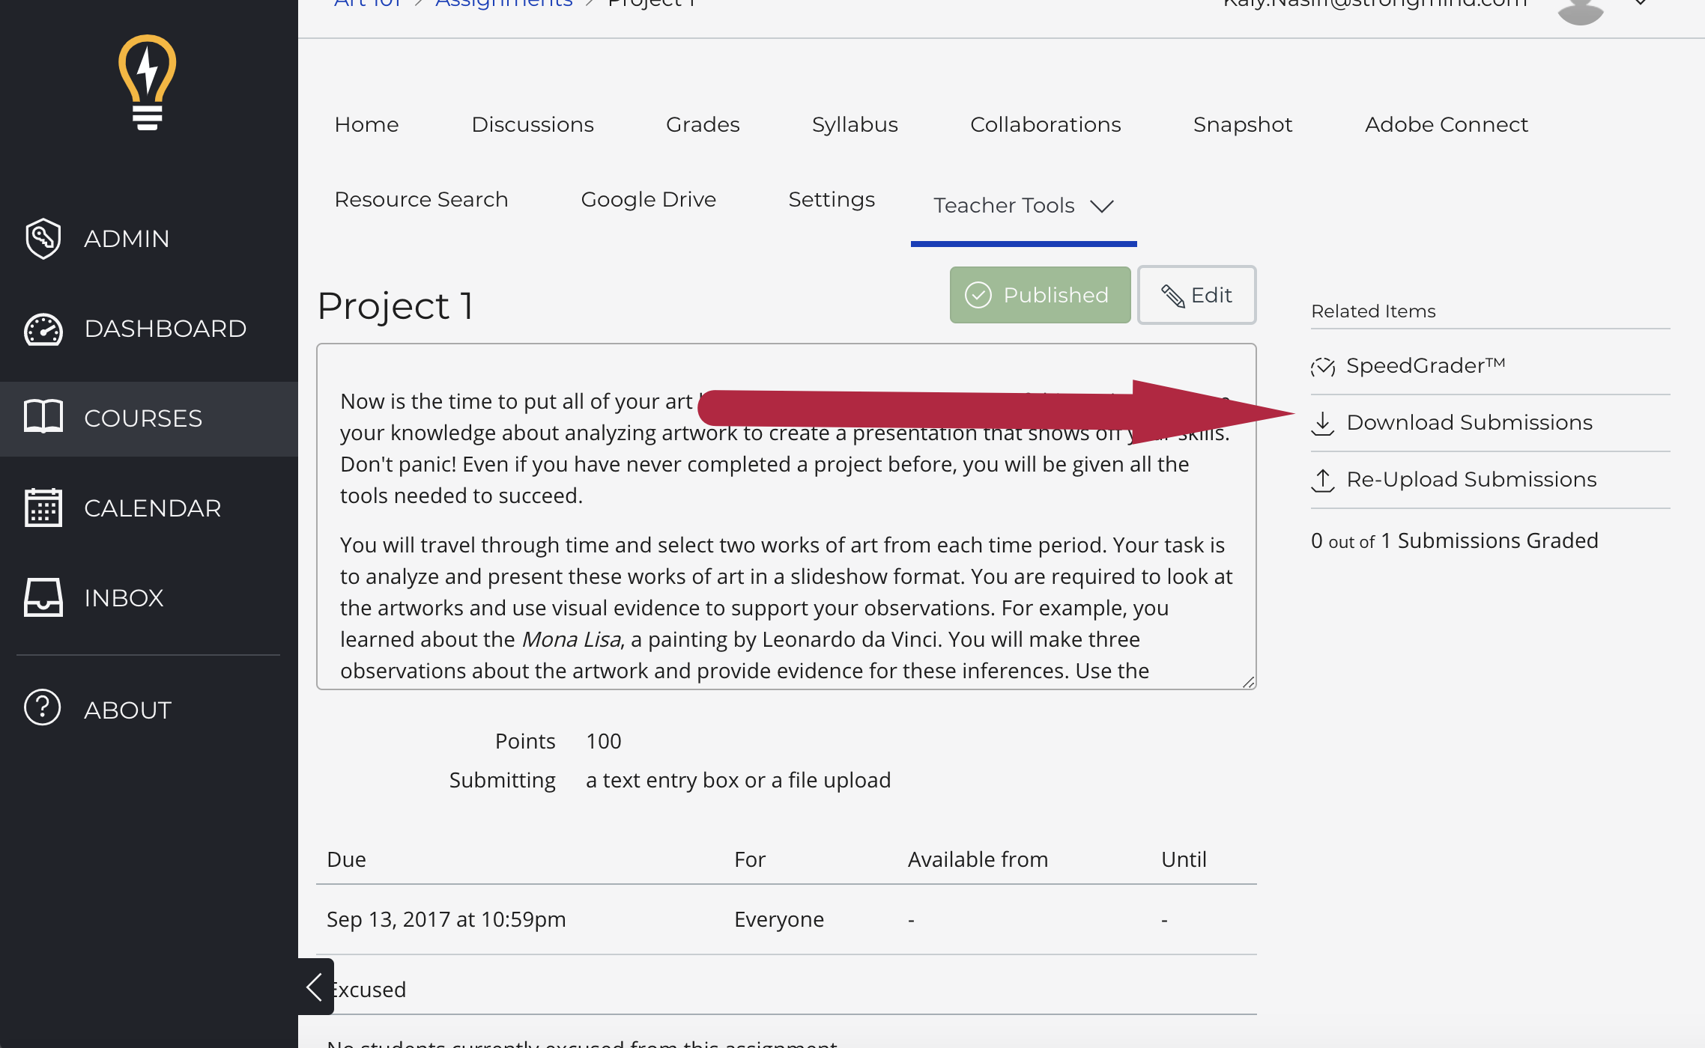Open the Snapshot tab
This screenshot has width=1705, height=1048.
point(1243,124)
